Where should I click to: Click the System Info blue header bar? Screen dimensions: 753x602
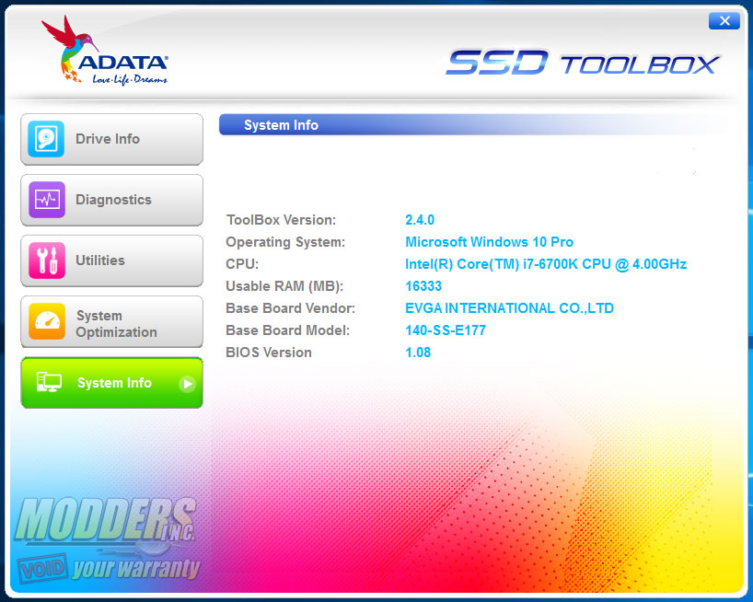[473, 125]
